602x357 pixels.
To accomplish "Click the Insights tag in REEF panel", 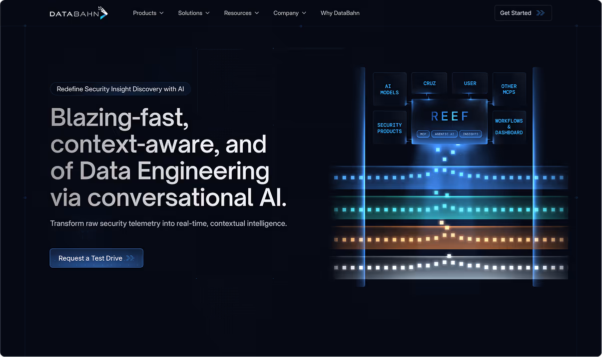I will [471, 134].
